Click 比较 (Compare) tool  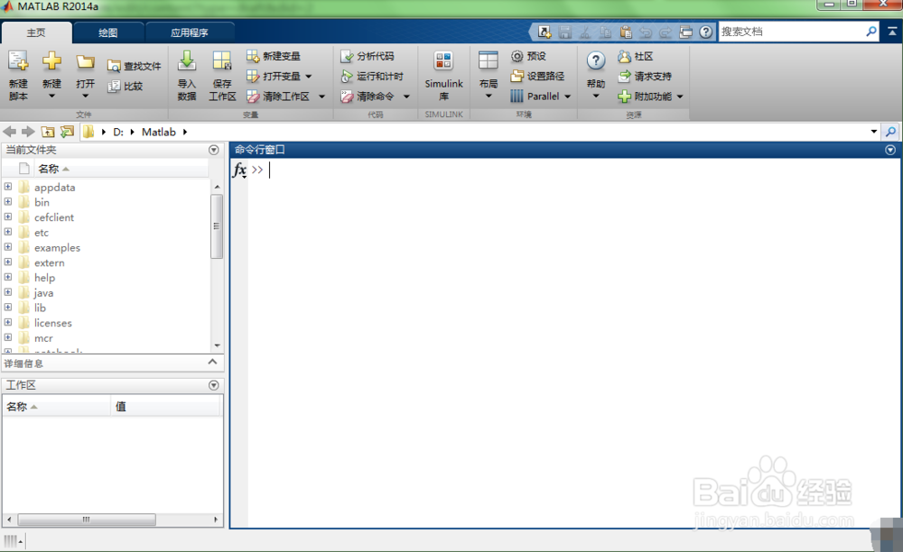pyautogui.click(x=125, y=87)
